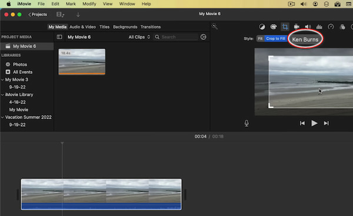
Task: Collapse the My Movie 3 library
Action: point(2,80)
